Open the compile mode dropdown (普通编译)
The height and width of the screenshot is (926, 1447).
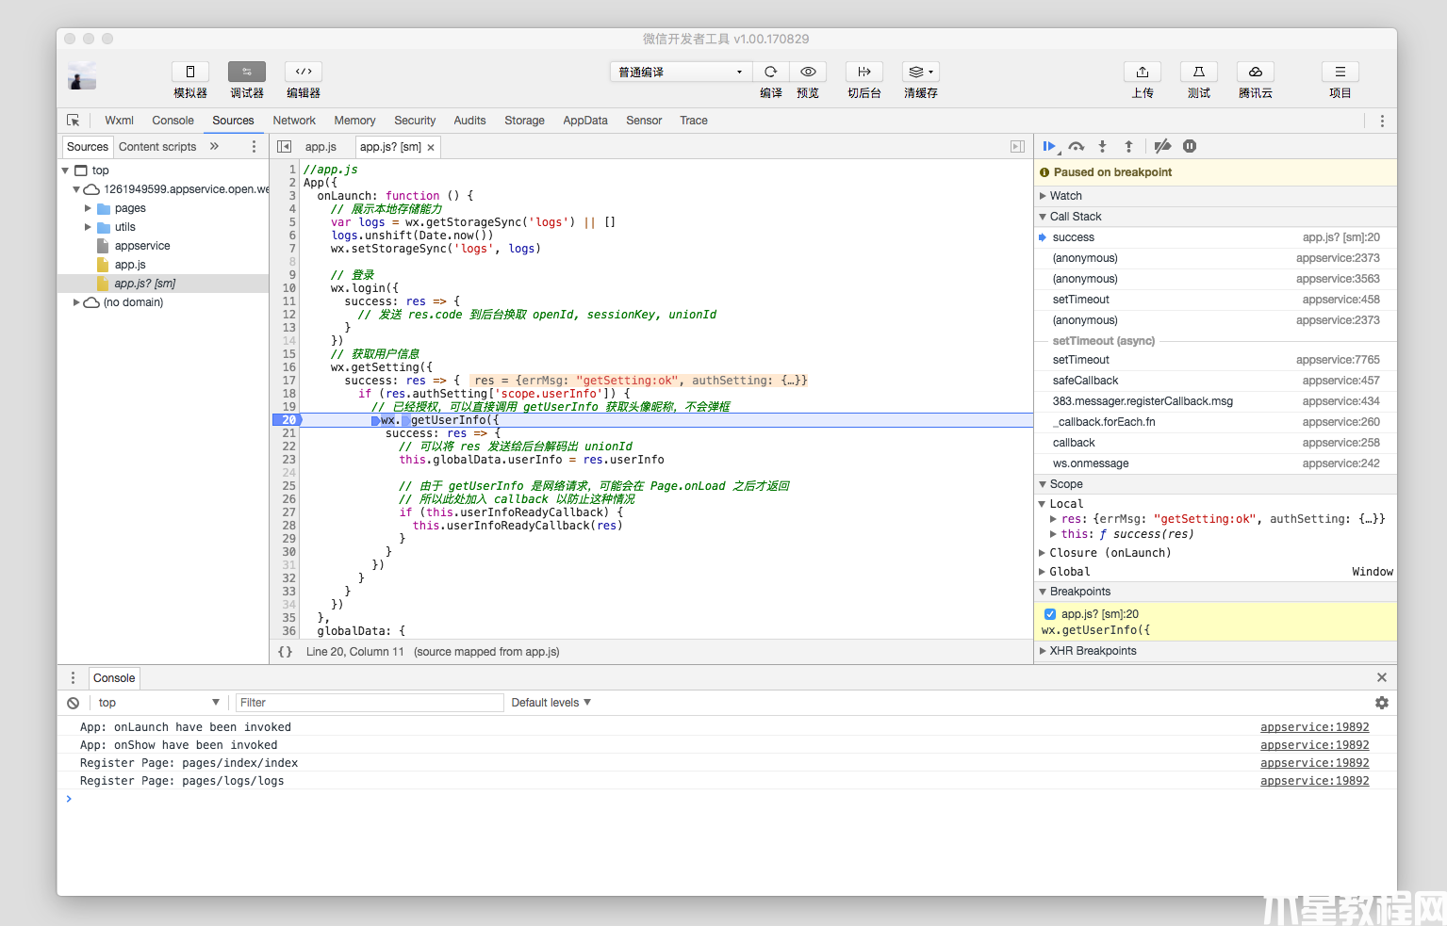(x=680, y=72)
